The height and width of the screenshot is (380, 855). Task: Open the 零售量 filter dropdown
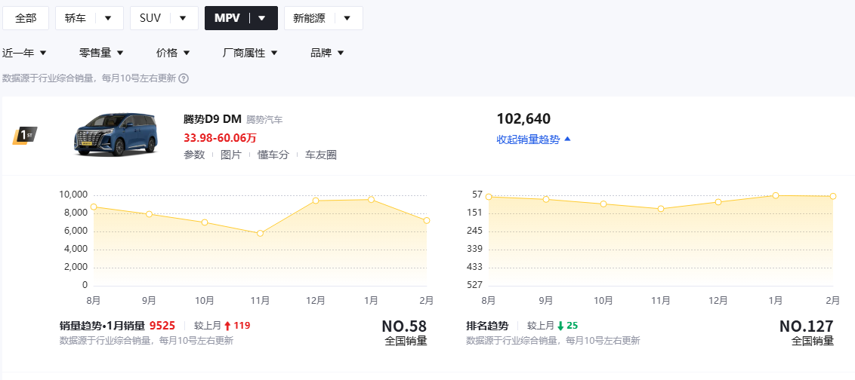point(101,53)
